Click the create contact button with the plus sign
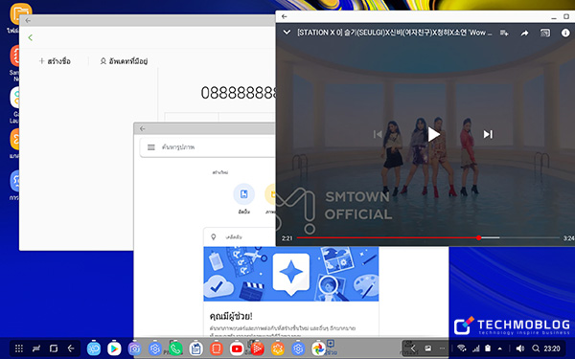The height and width of the screenshot is (359, 575). (55, 61)
